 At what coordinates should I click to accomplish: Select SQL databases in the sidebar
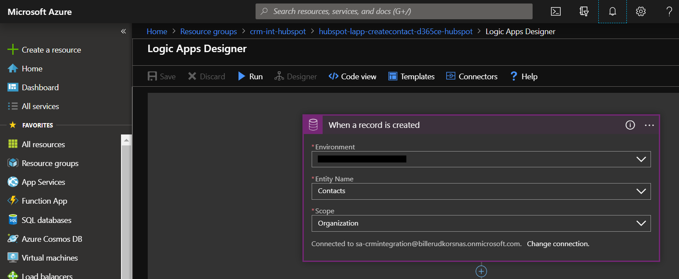pos(46,220)
